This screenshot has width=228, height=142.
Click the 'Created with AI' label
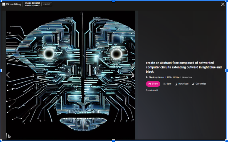152,90
